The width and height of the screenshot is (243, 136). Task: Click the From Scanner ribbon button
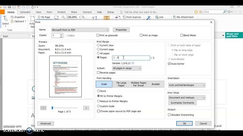coord(132,17)
